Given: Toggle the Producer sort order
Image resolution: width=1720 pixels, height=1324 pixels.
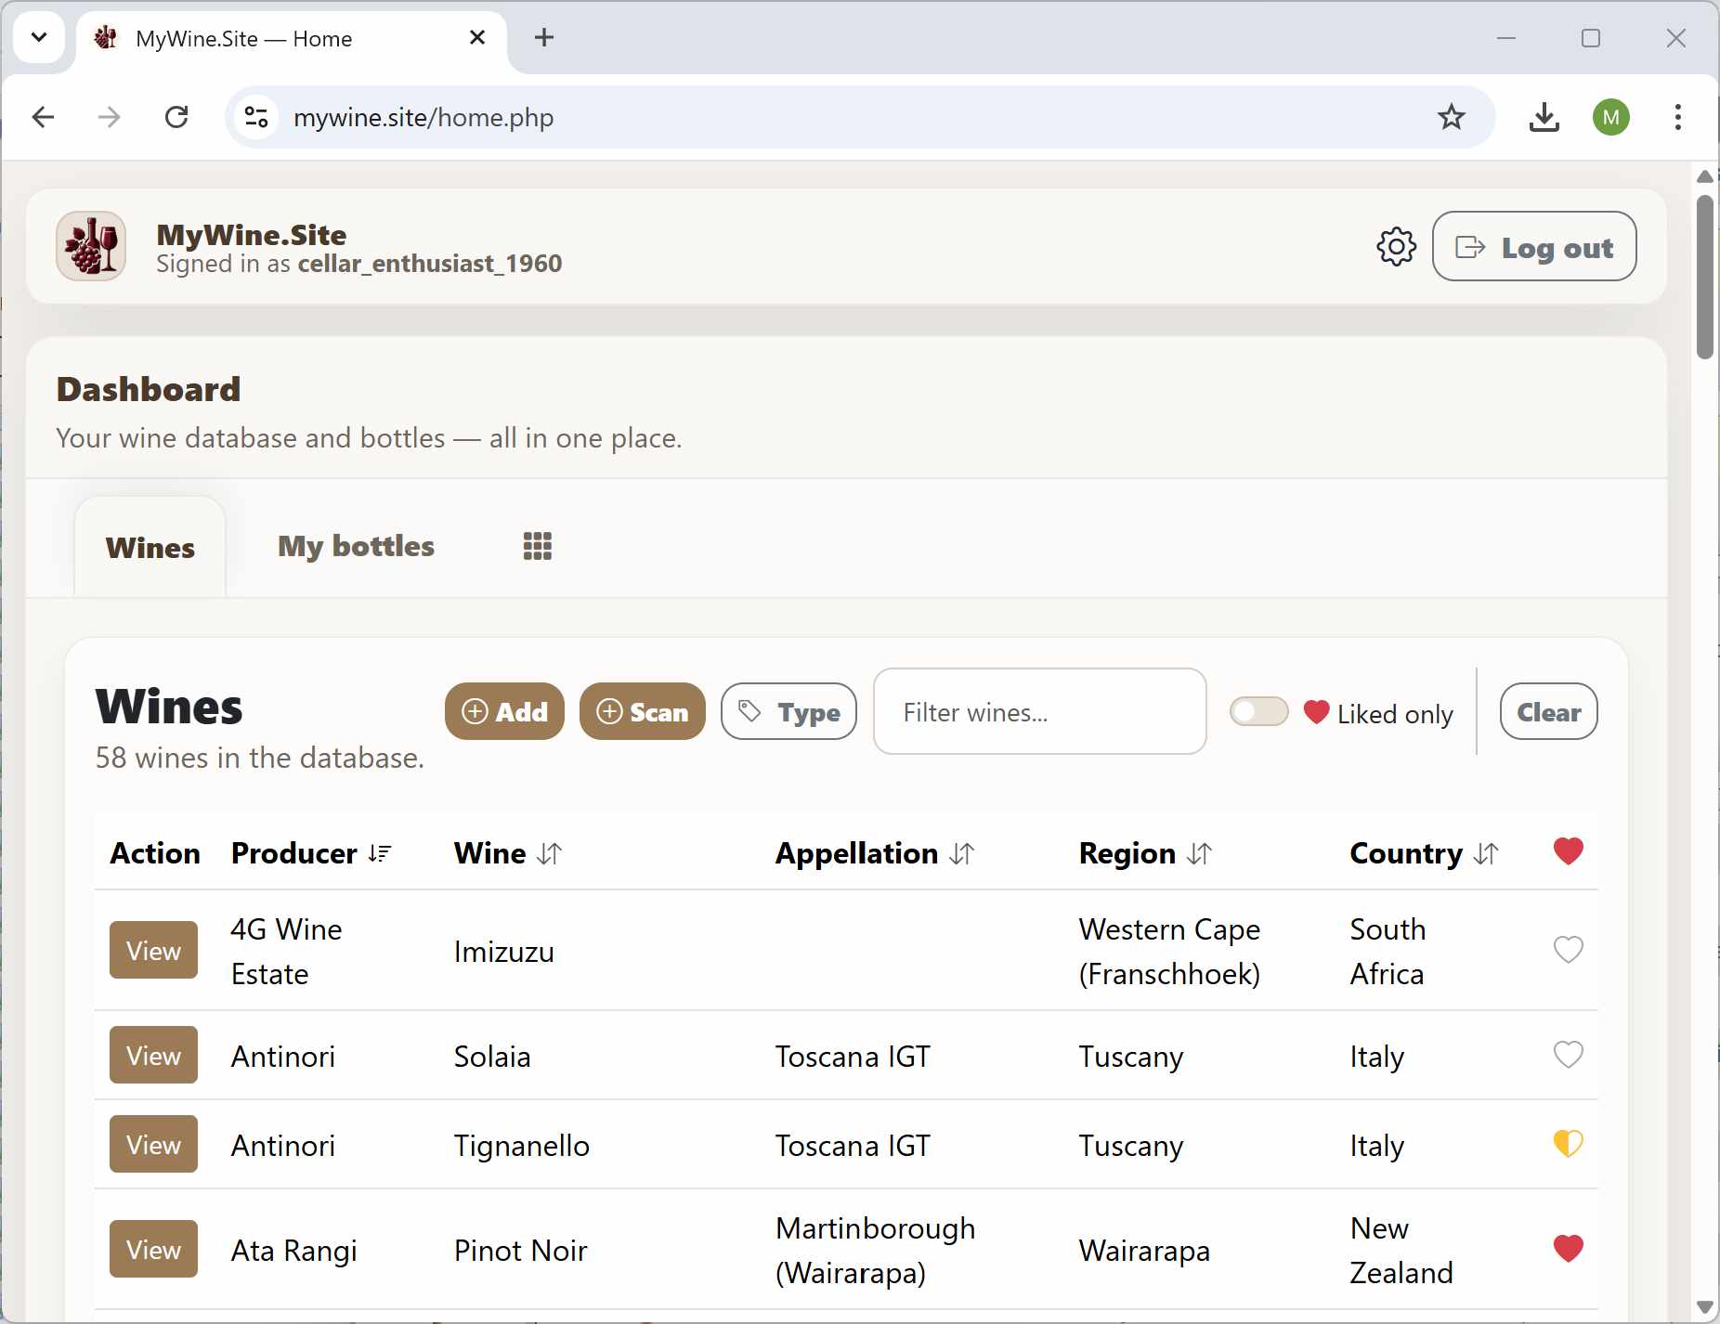Looking at the screenshot, I should tap(380, 852).
